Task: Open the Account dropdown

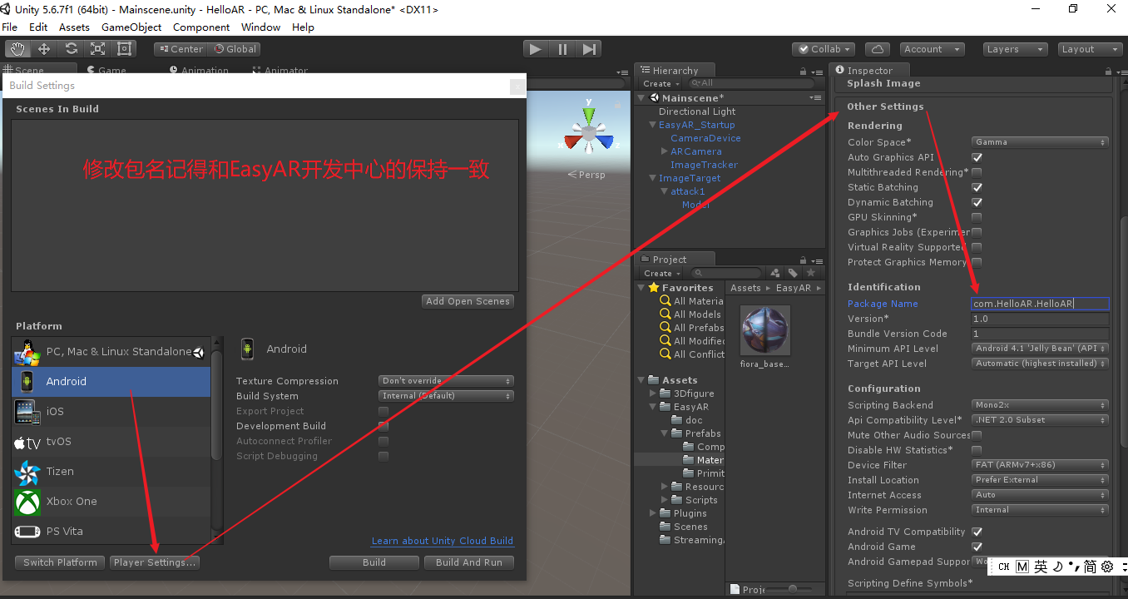Action: click(x=932, y=49)
